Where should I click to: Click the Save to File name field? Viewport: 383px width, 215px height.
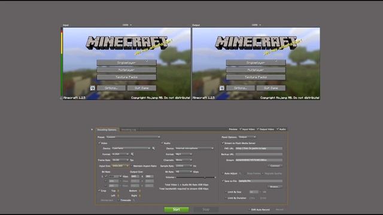pos(260,181)
